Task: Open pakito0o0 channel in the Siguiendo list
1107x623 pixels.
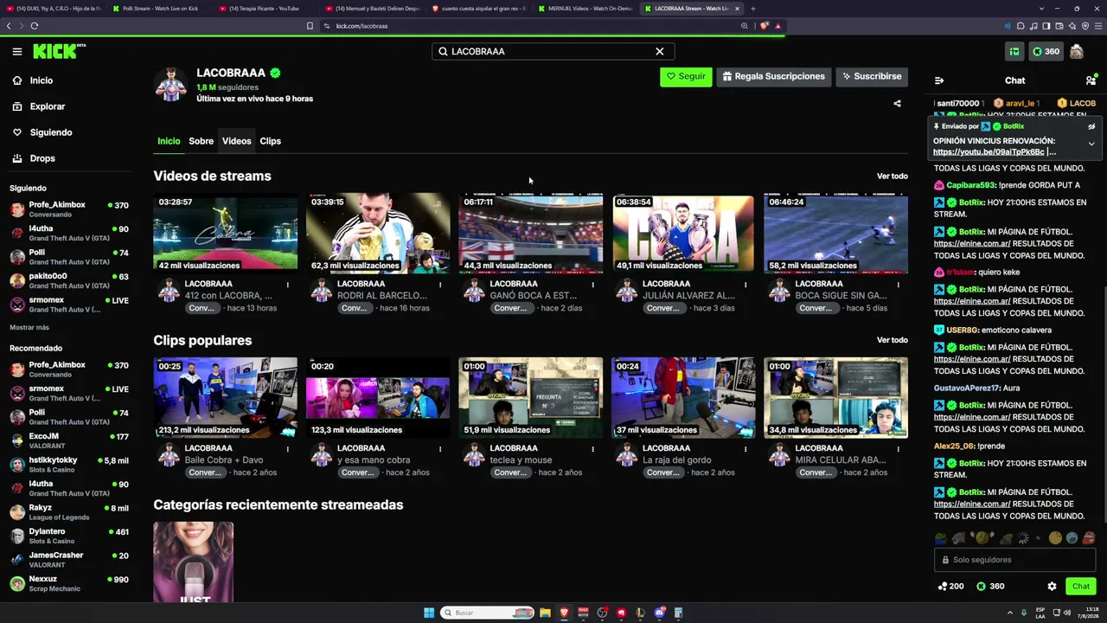Action: coord(69,280)
